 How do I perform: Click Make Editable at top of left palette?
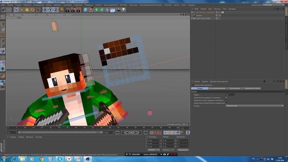[x=3, y=17]
